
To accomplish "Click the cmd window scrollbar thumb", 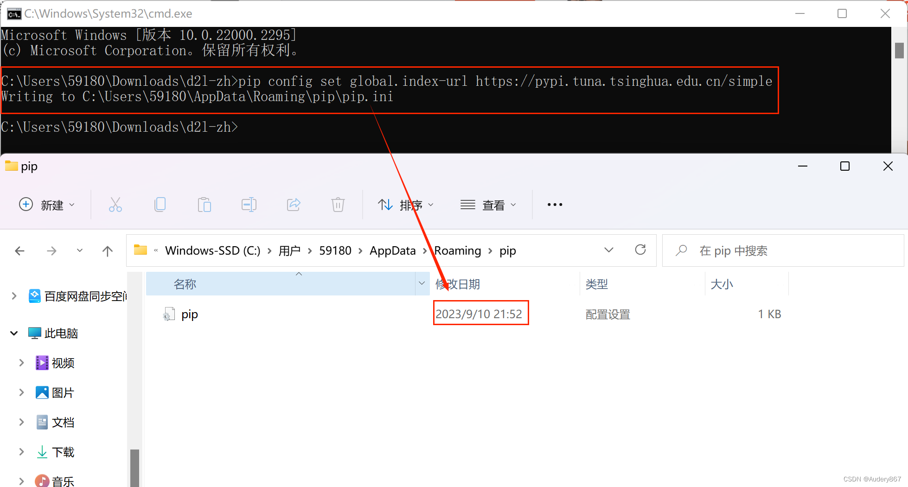I will (899, 50).
